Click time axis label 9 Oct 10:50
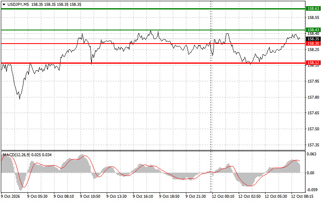 90,196
